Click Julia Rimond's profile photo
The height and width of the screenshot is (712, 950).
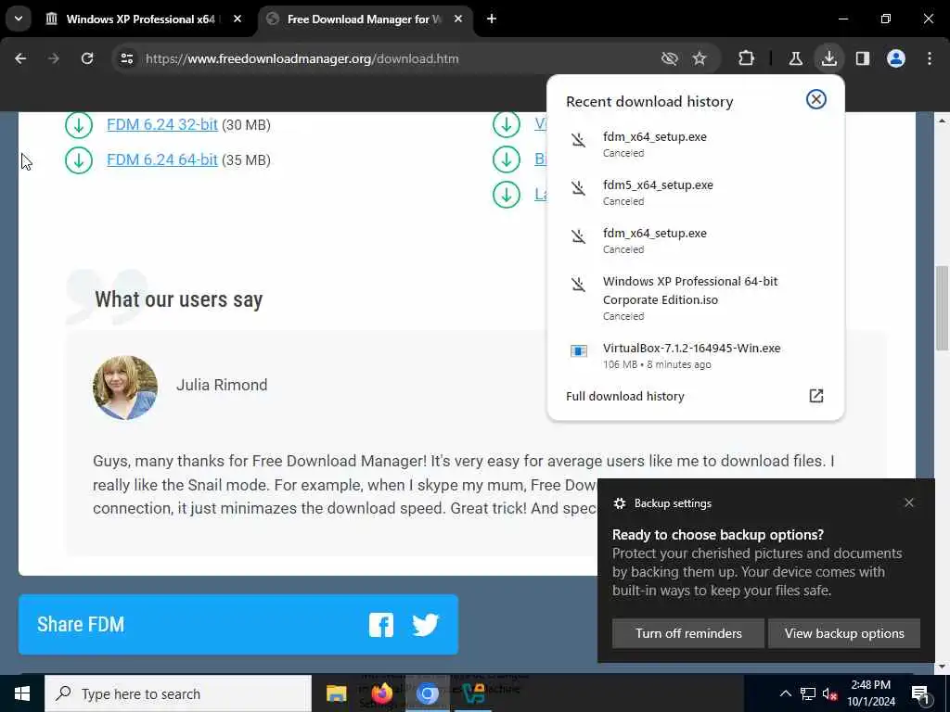[x=125, y=388]
